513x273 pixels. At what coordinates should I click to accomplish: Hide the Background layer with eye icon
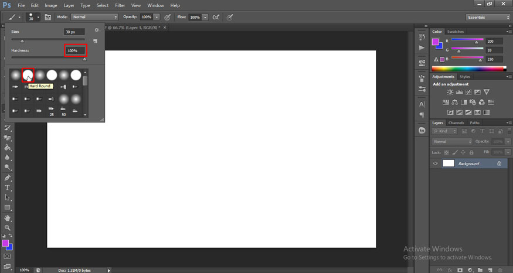pyautogui.click(x=435, y=163)
